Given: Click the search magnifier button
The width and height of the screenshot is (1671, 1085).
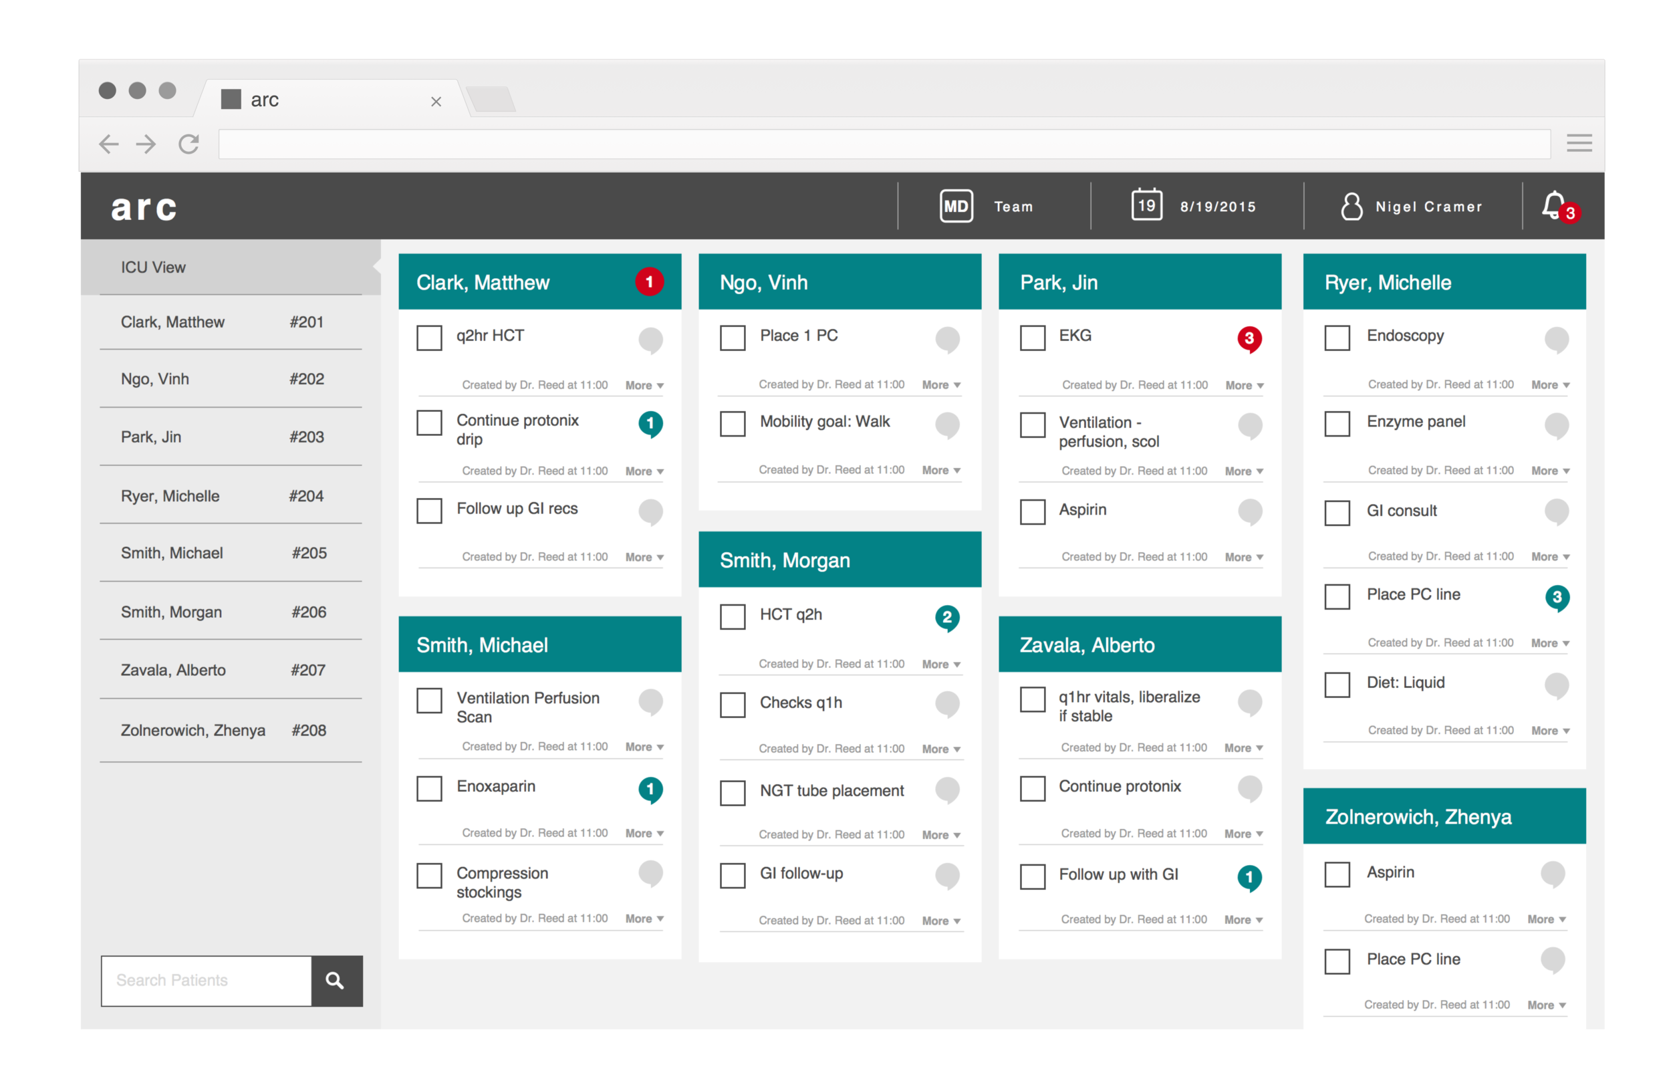Looking at the screenshot, I should [336, 980].
